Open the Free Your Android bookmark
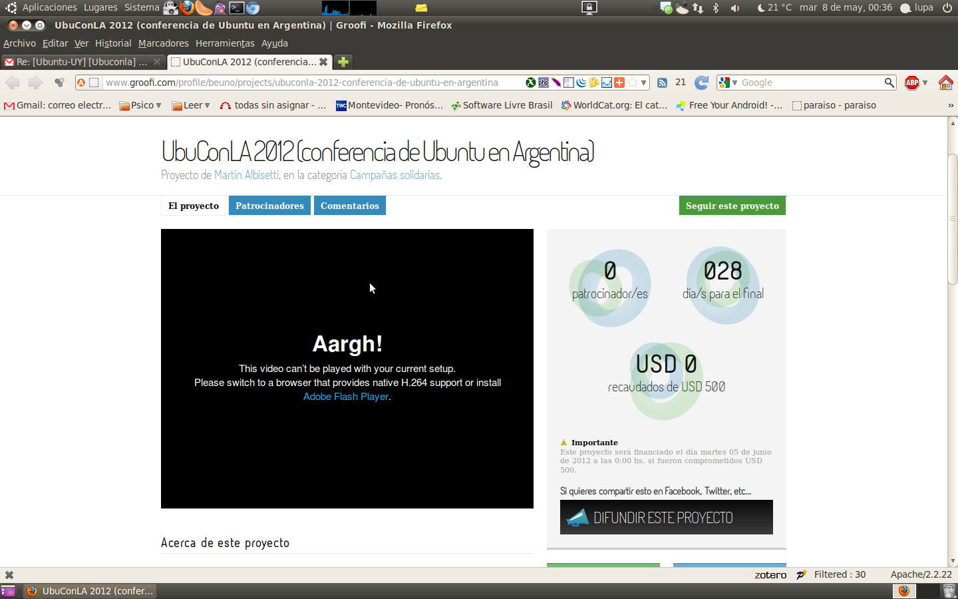 pos(729,105)
